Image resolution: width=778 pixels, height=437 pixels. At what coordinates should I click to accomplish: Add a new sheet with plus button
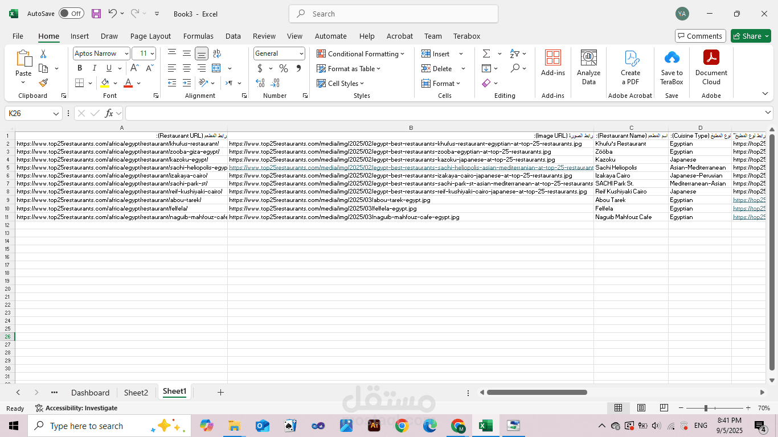click(x=220, y=392)
